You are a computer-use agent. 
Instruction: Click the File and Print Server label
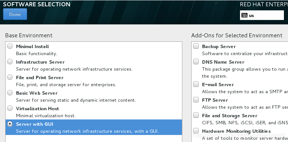point(40,78)
